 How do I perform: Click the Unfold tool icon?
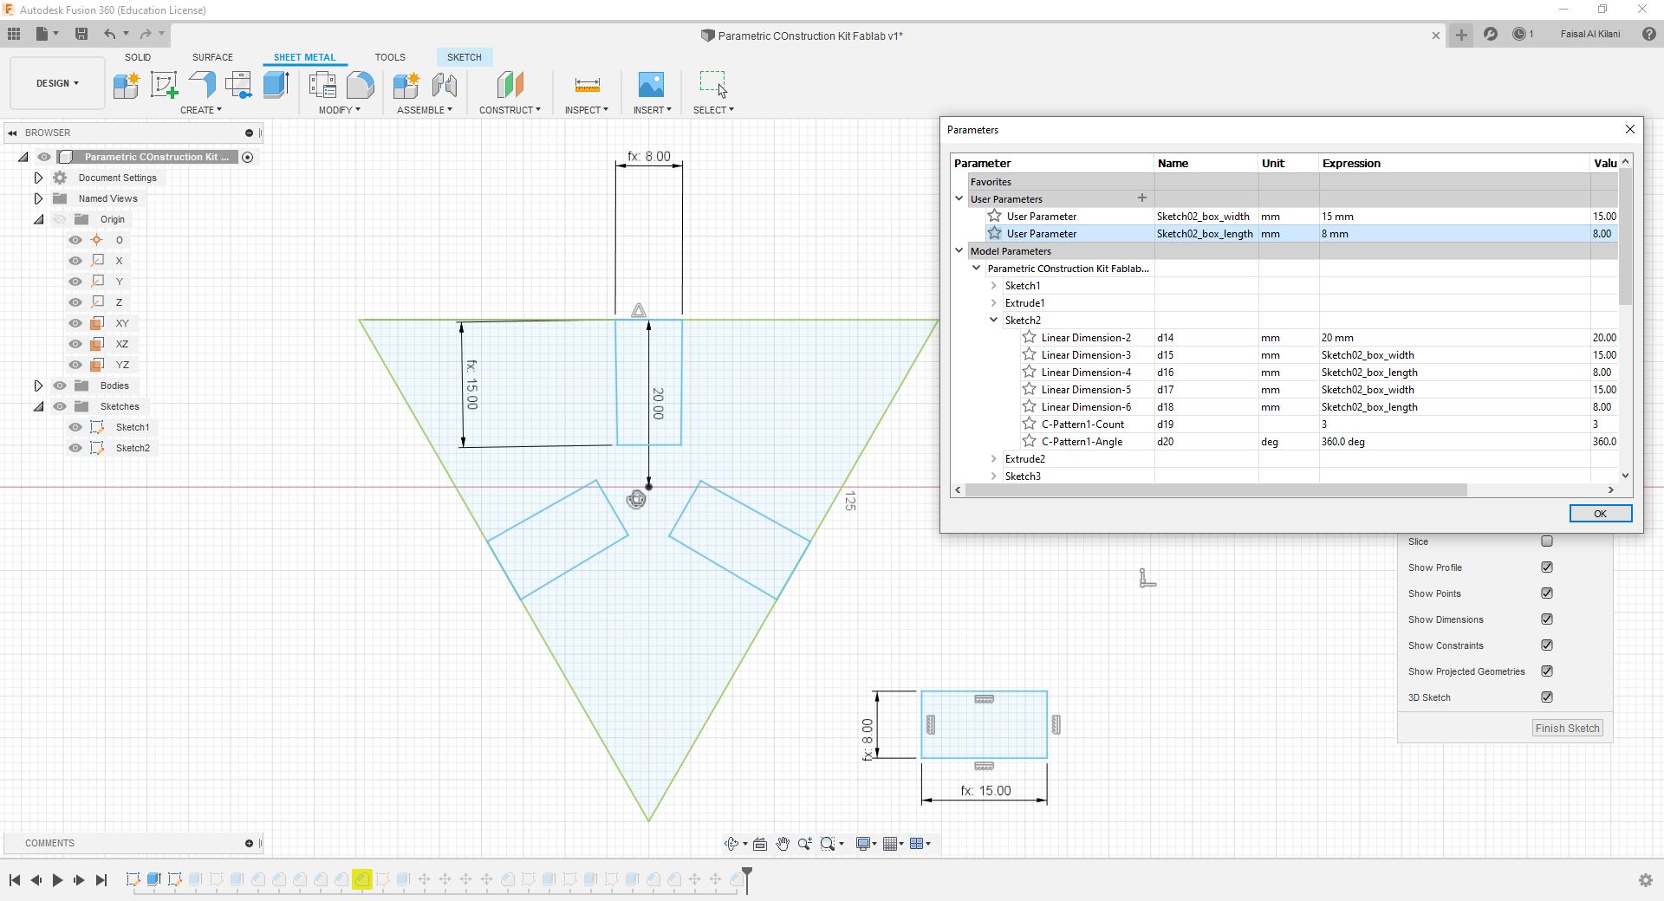[238, 85]
